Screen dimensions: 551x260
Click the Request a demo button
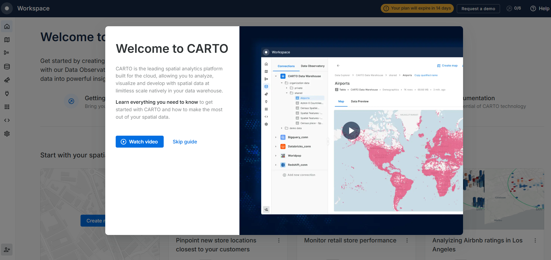478,9
